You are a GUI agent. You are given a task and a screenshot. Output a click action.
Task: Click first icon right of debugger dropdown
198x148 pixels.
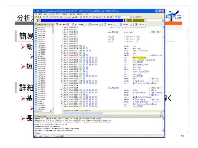click(135, 17)
